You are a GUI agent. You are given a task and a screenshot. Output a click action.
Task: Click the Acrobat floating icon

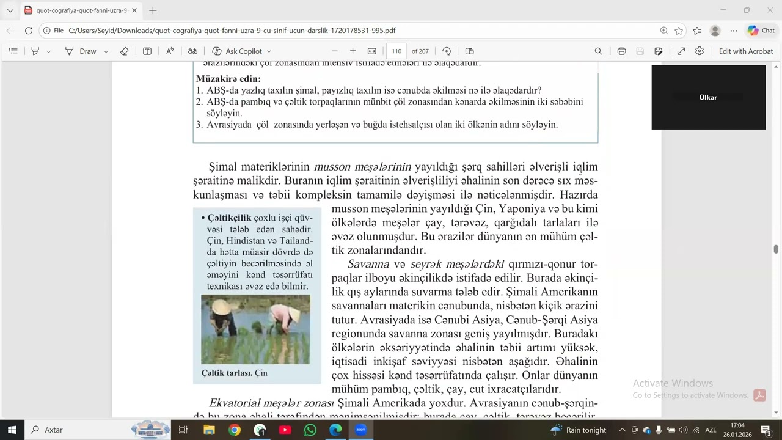pos(759,395)
